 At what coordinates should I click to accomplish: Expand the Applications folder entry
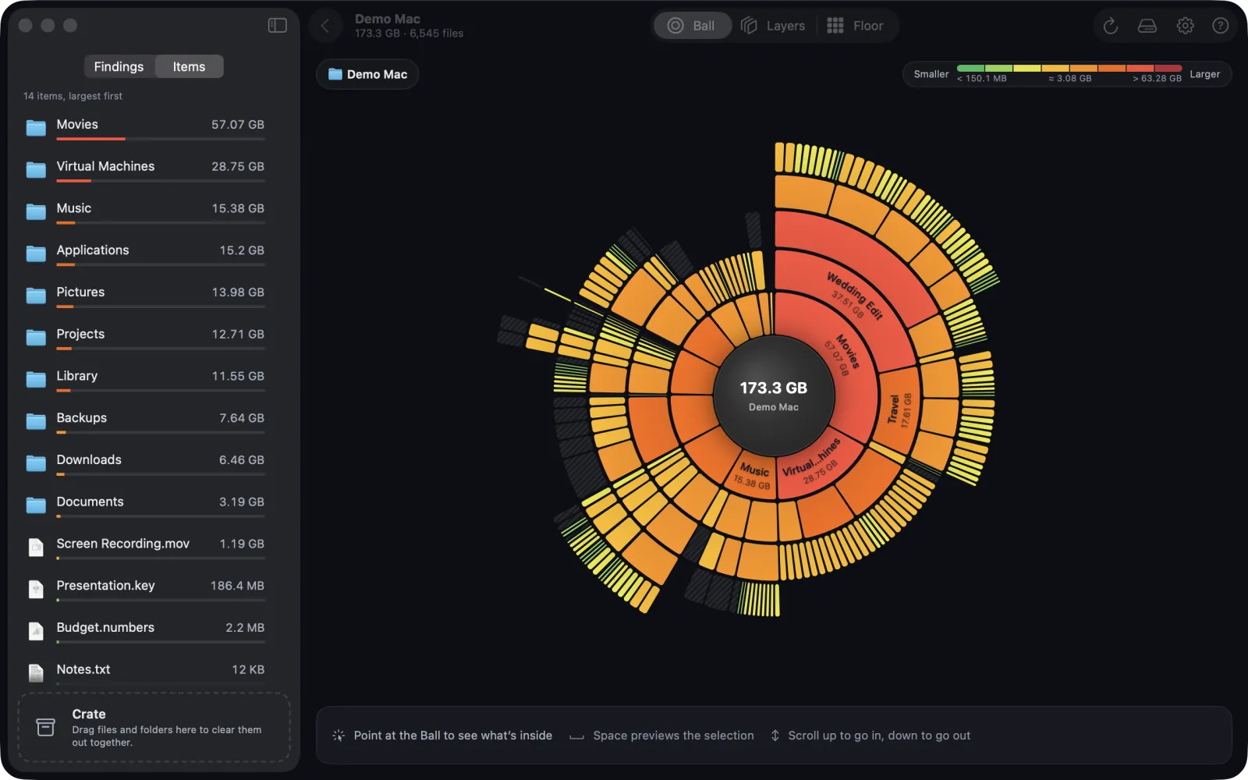pyautogui.click(x=145, y=253)
